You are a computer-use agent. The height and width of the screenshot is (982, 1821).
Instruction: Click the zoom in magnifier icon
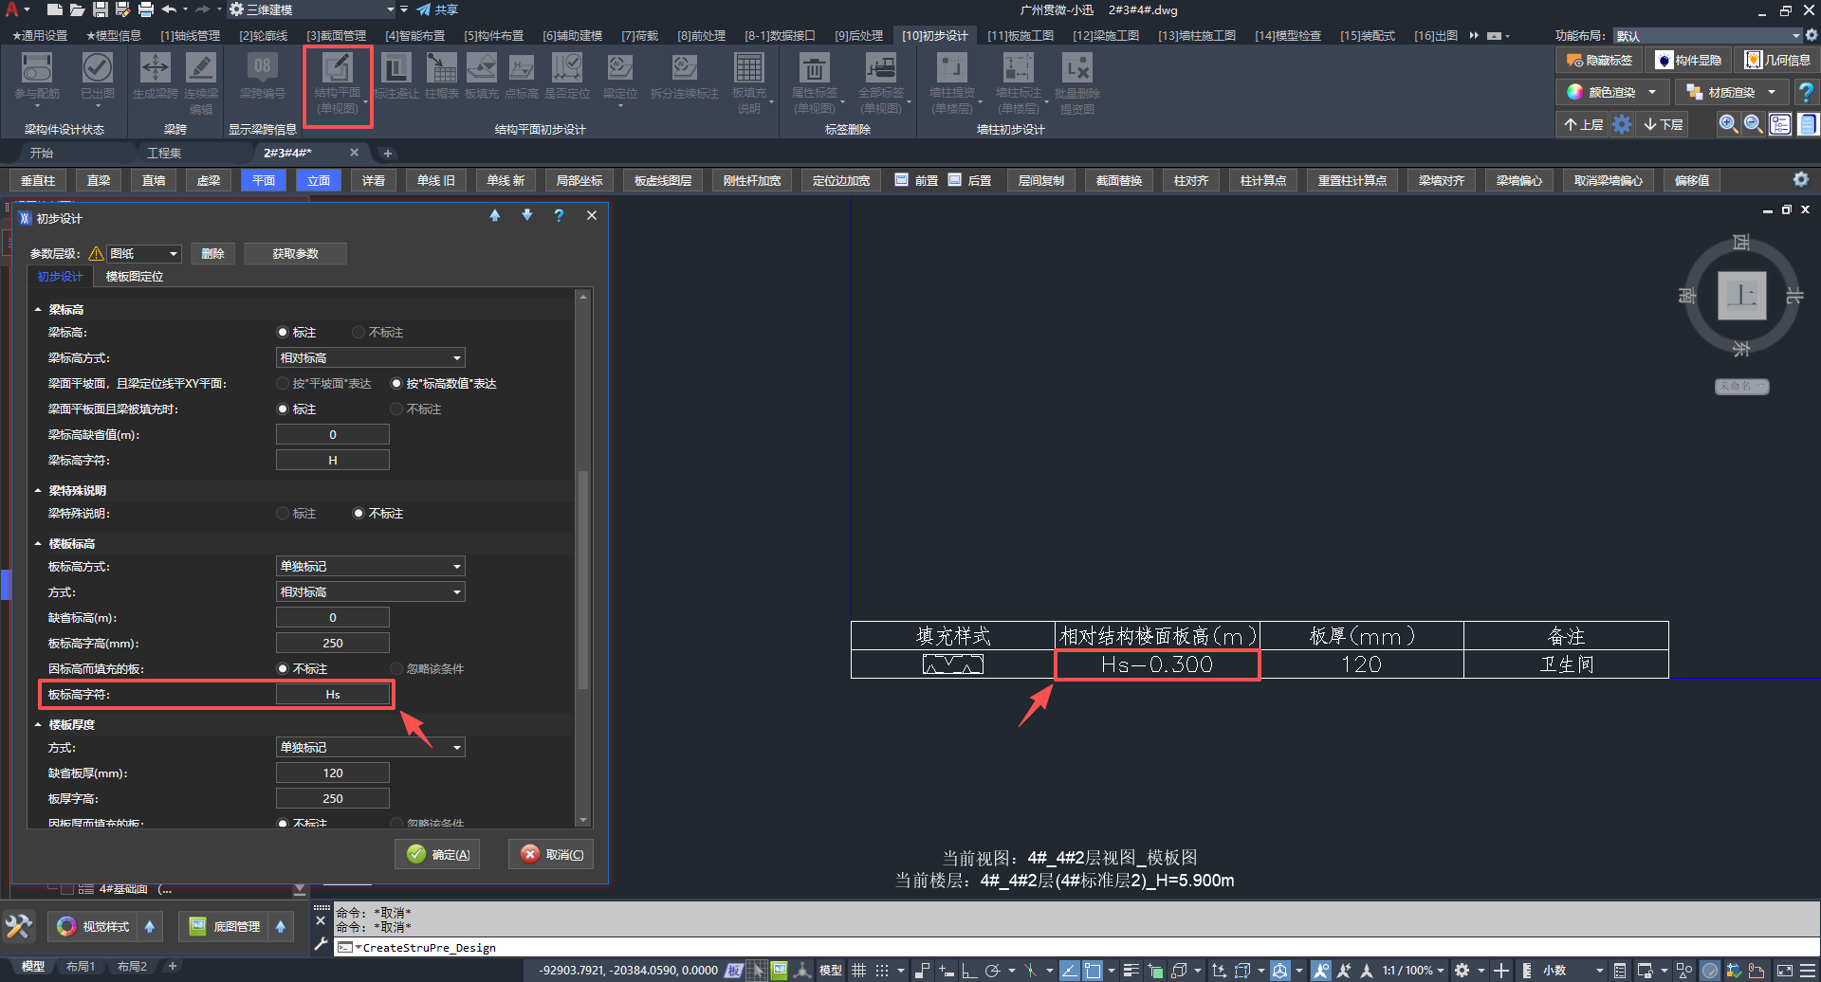coord(1729,124)
